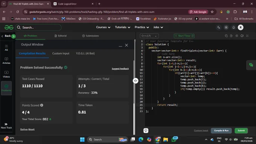Click the Compile & Run button

[221, 130]
